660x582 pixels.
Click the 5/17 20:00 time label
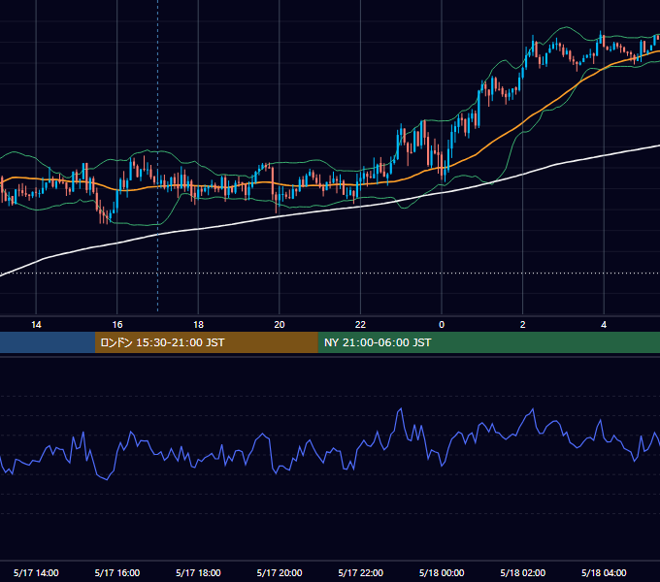coord(280,572)
